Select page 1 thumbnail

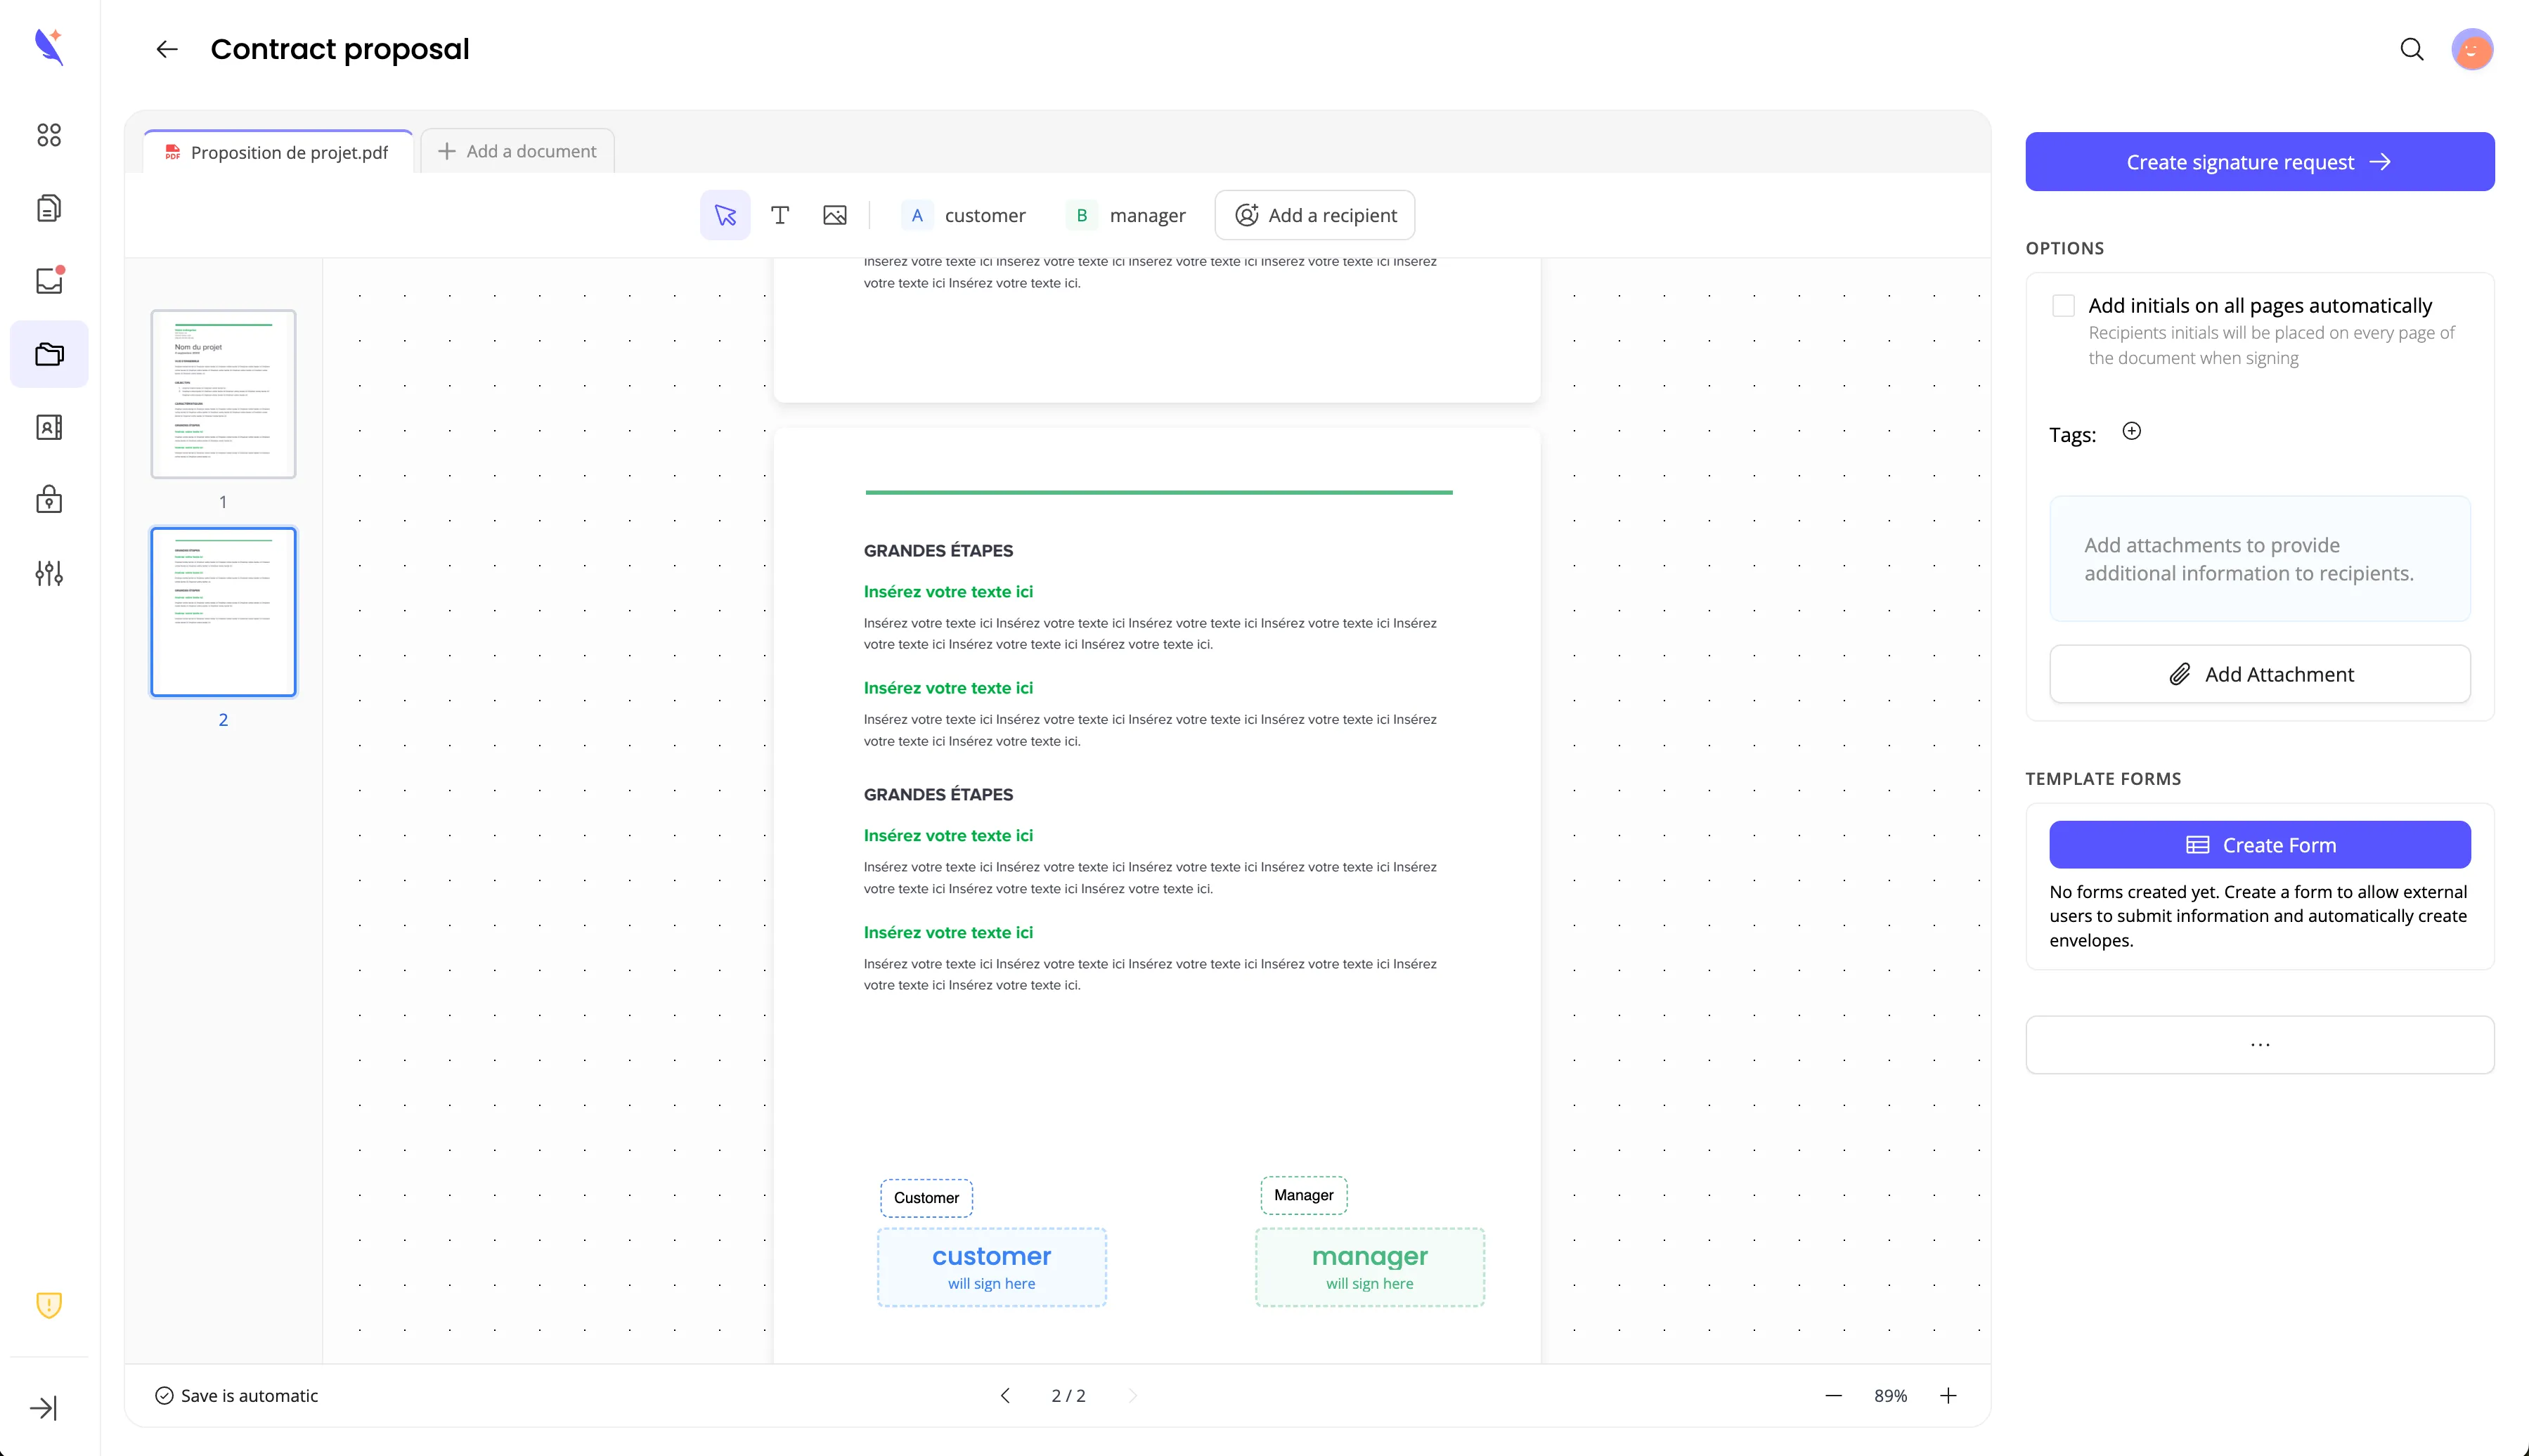[x=223, y=394]
